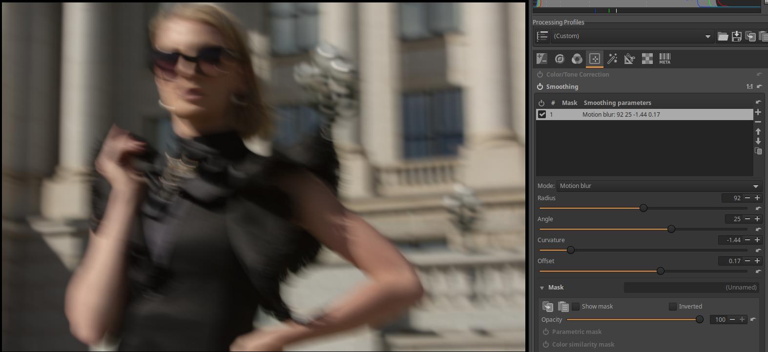Click the paste mask icon beside Show mask
Viewport: 768px width, 352px height.
563,307
